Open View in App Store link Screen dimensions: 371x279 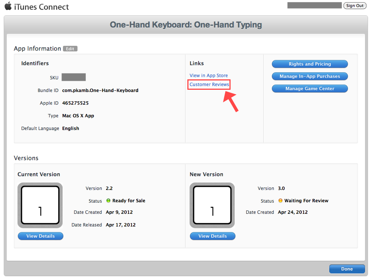tap(209, 76)
